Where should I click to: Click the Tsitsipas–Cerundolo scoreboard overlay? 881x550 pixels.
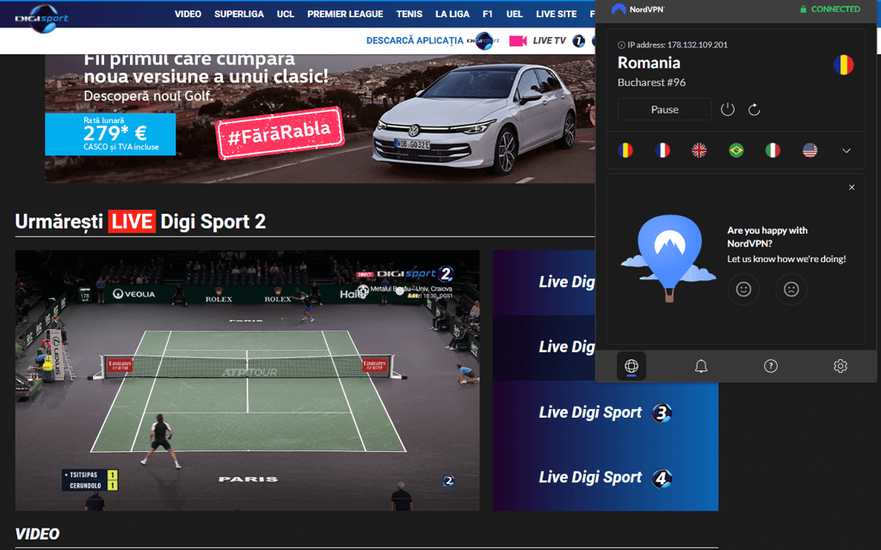point(89,480)
